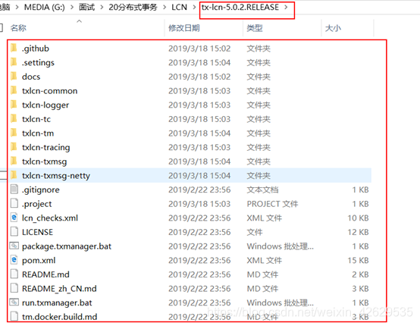This screenshot has width=420, height=326.
Task: Select txlcn-common folder name
Action: [x=50, y=91]
